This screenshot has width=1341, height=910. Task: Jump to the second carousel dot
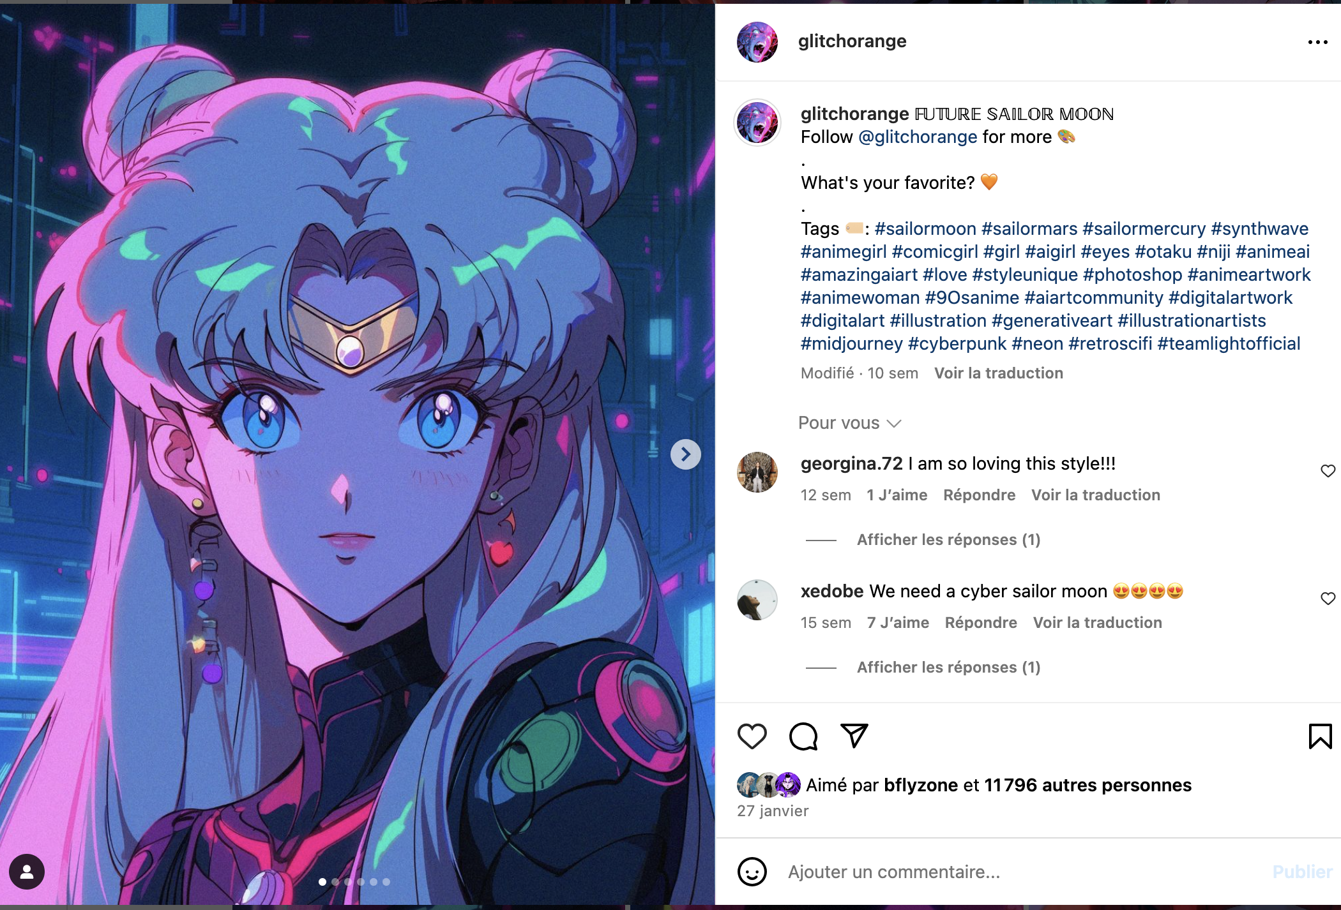[x=335, y=882]
